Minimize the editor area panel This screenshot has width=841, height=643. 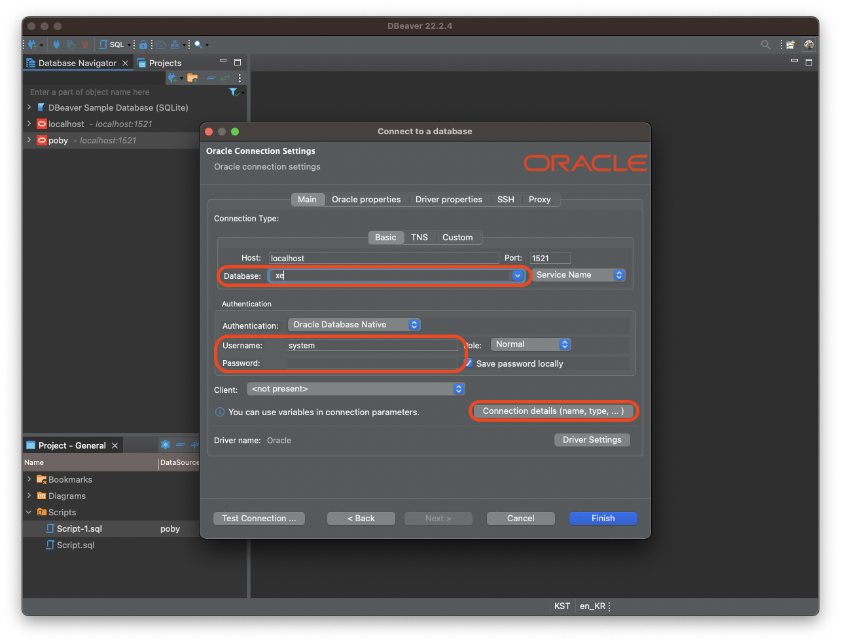(x=795, y=61)
